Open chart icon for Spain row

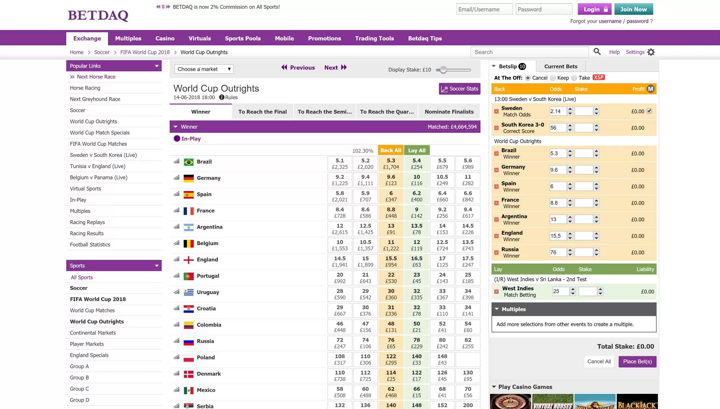coord(177,194)
